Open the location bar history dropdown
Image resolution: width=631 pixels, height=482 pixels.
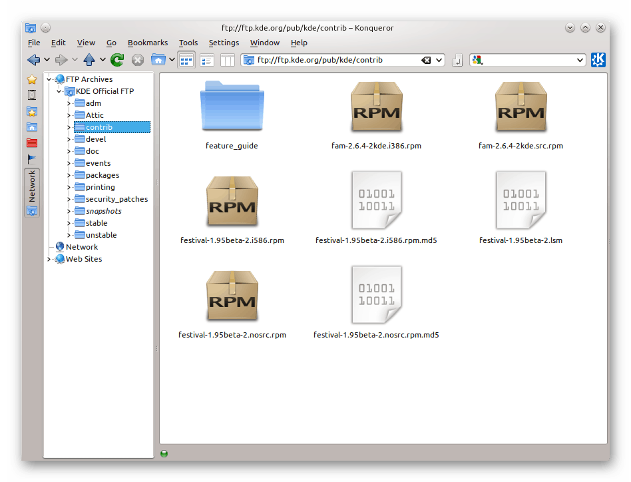[439, 61]
